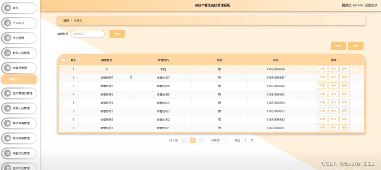Click the 共 8 条 total count text
Image resolution: width=381 pixels, height=170 pixels.
pyautogui.click(x=174, y=140)
